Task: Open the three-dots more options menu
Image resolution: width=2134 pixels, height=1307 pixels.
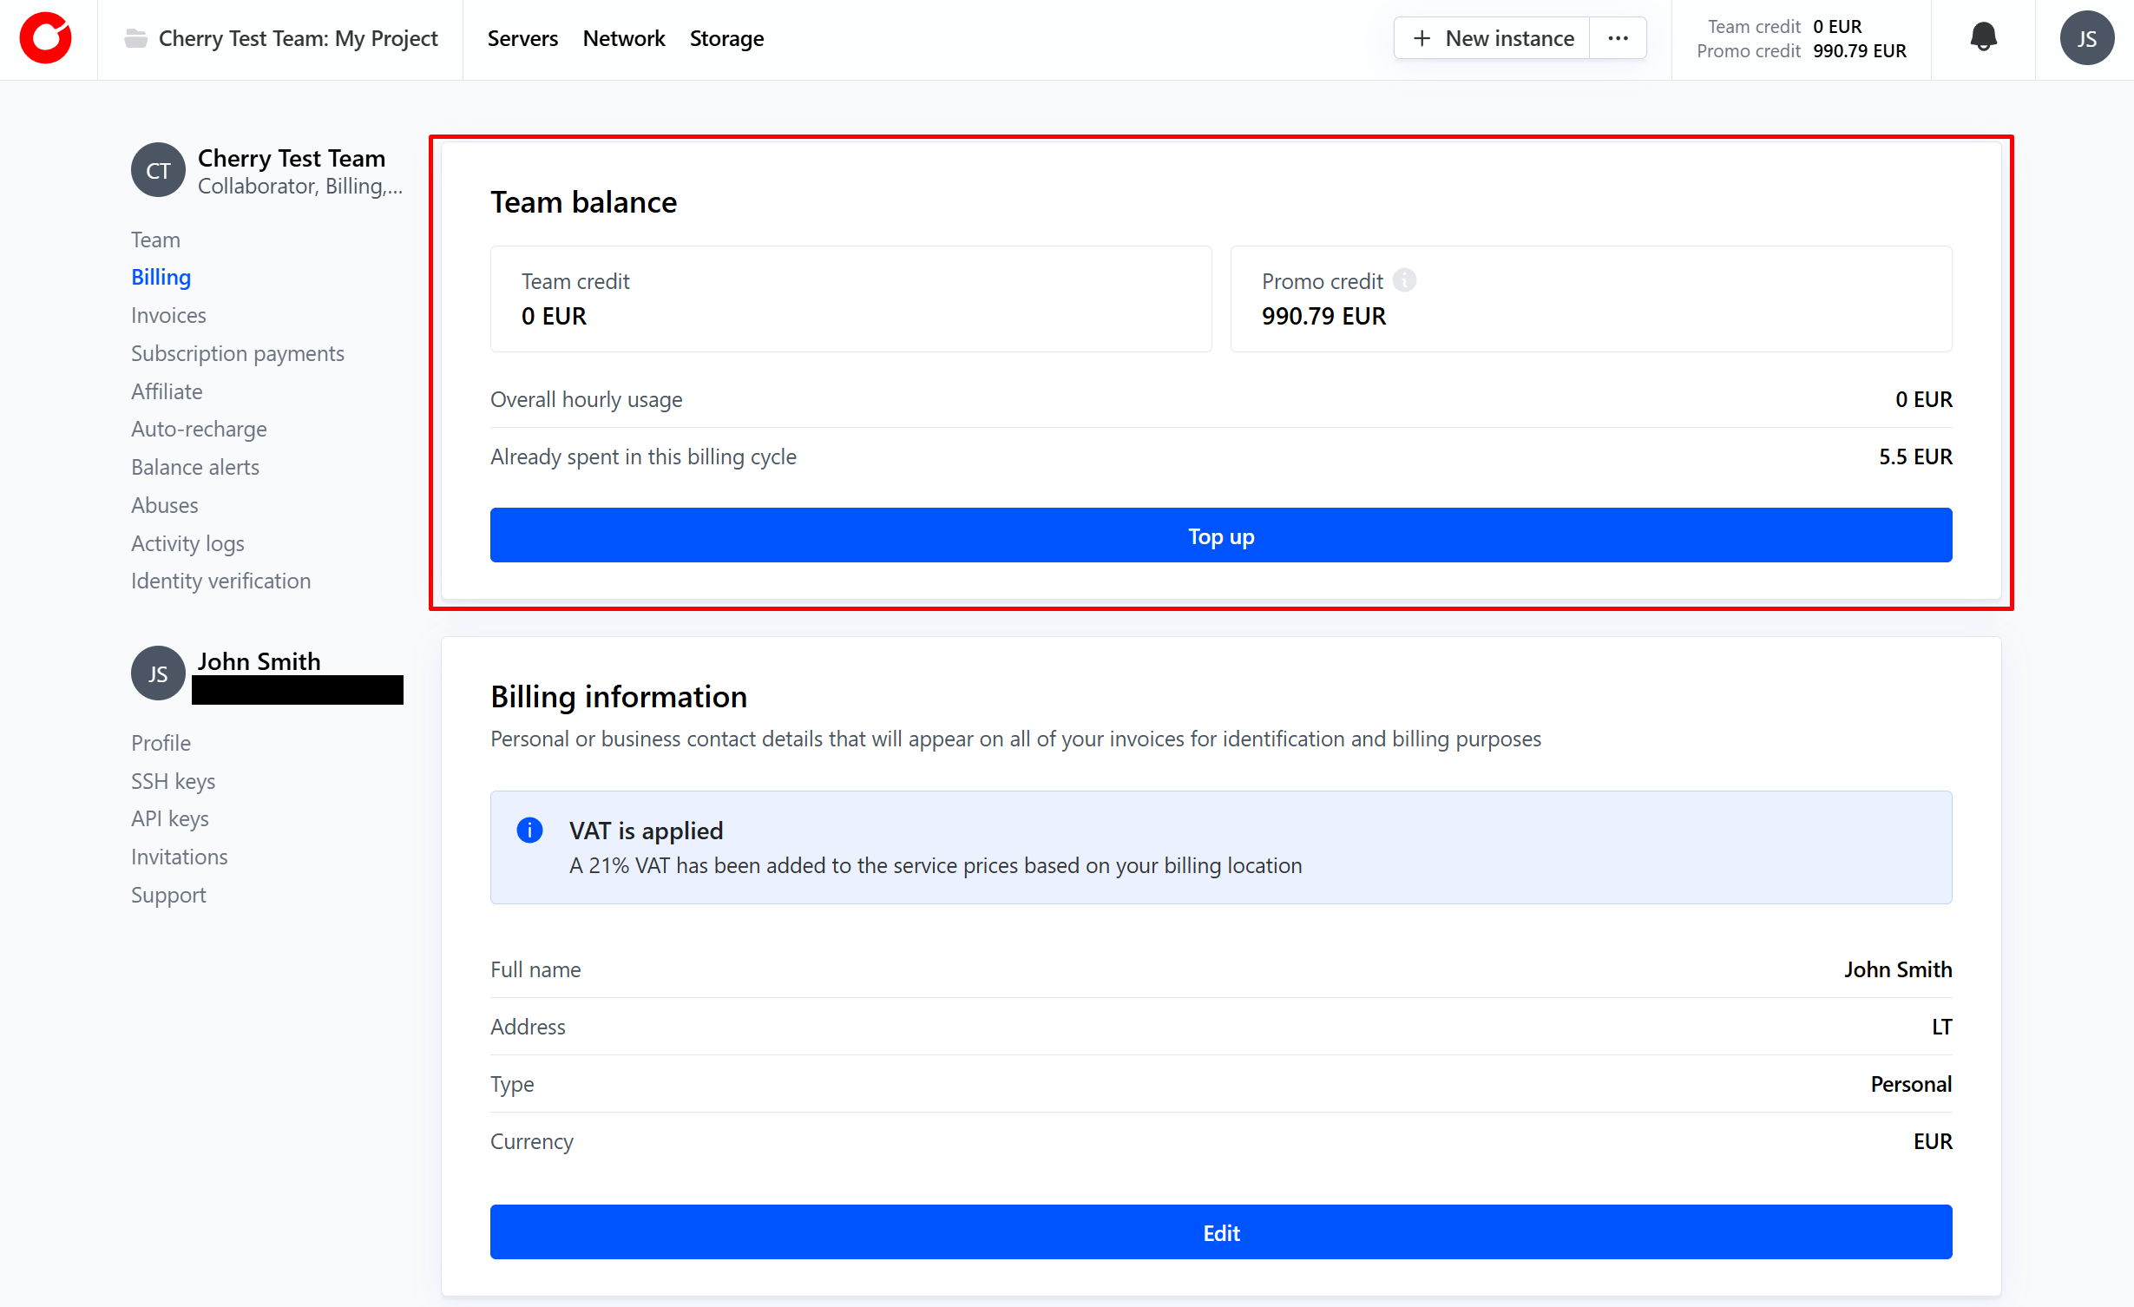Action: [1618, 38]
